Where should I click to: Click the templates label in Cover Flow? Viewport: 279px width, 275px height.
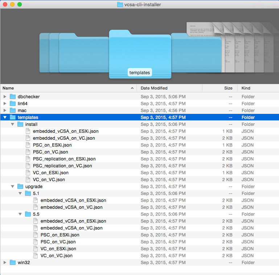click(x=140, y=72)
